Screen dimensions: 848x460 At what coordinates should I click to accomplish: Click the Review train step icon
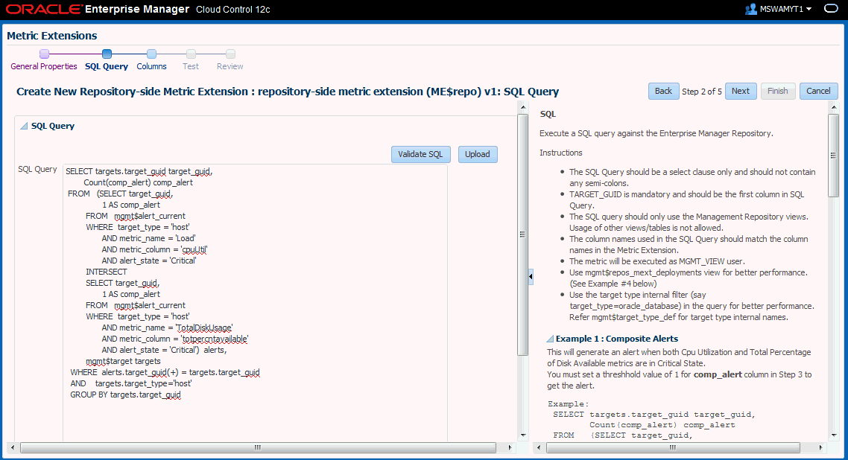(x=230, y=54)
